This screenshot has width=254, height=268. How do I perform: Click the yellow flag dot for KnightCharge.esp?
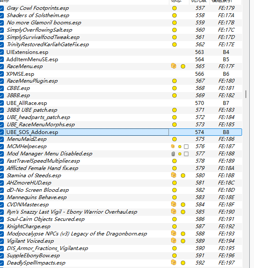coord(174,226)
